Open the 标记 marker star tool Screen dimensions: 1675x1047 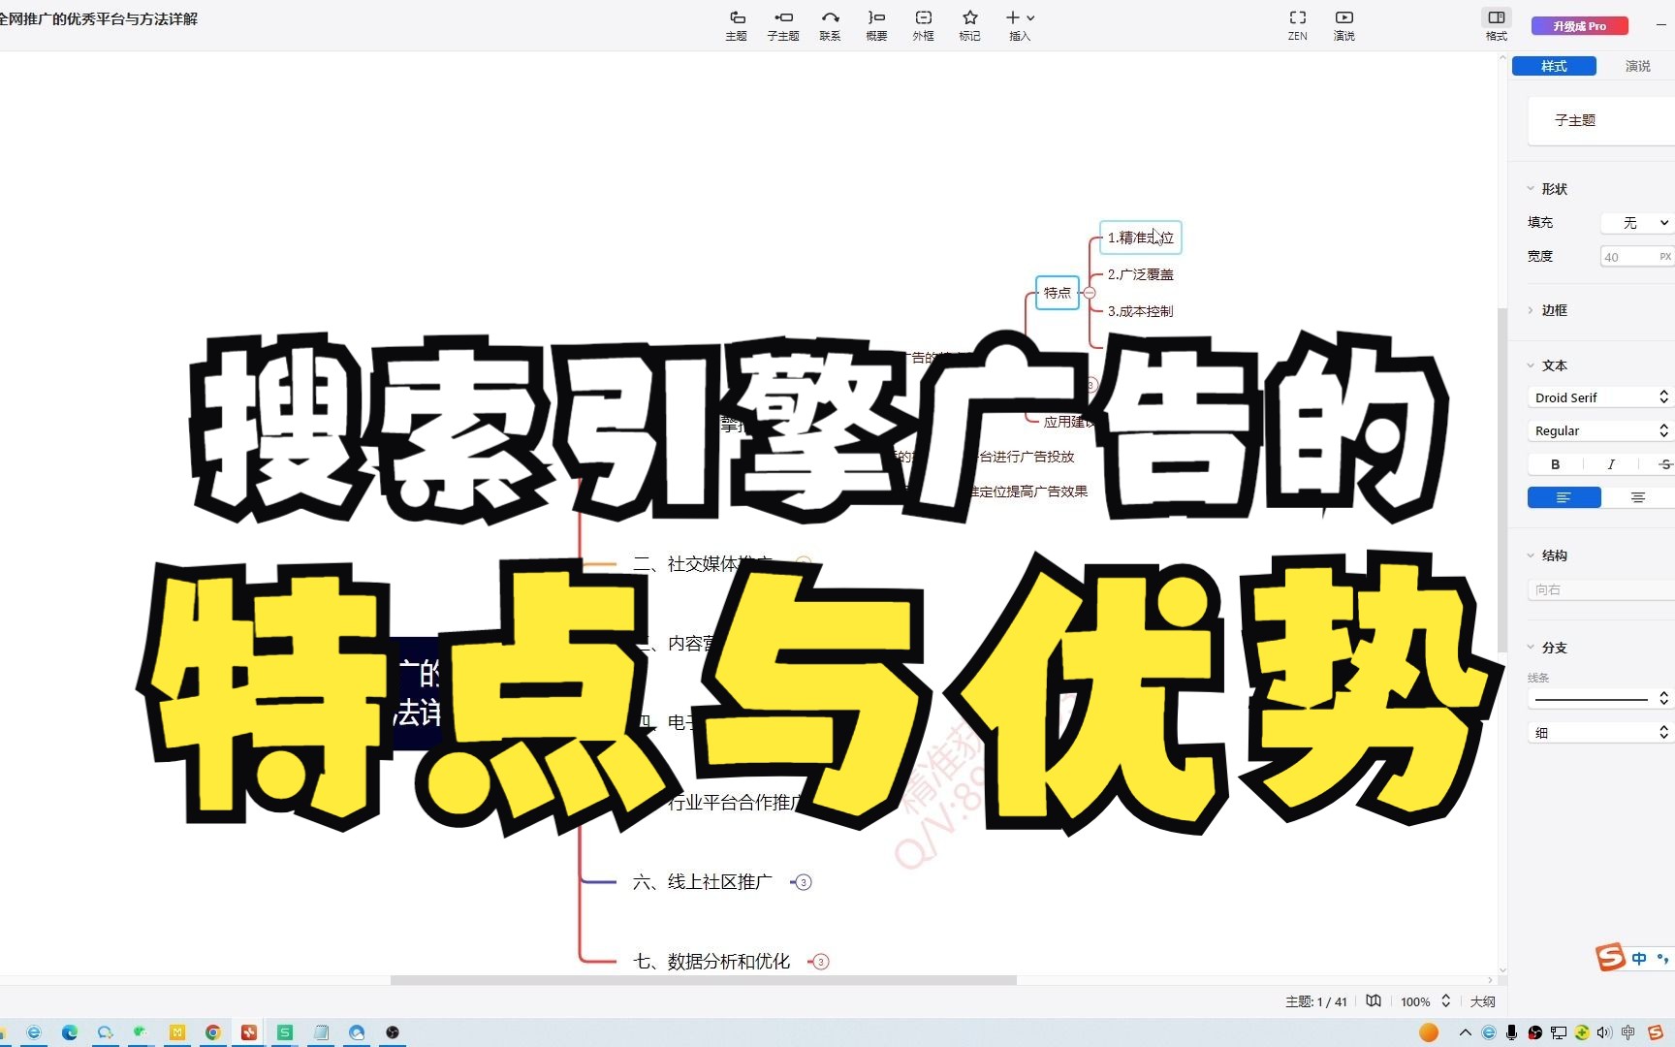pos(968,24)
